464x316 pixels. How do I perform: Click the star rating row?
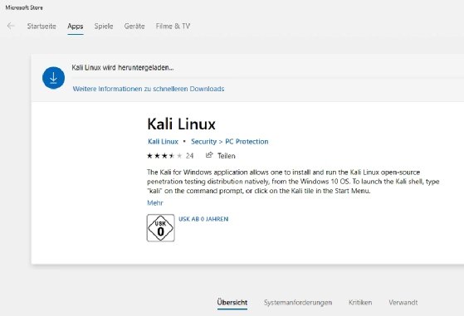pyautogui.click(x=164, y=156)
